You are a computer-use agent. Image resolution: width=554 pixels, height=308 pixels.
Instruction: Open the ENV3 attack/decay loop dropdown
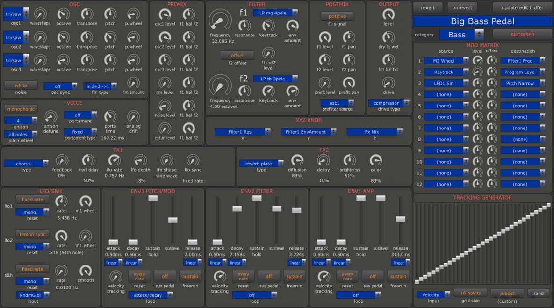coord(151,295)
